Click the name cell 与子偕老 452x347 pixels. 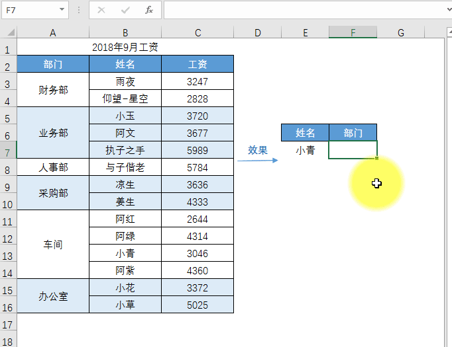click(x=125, y=167)
